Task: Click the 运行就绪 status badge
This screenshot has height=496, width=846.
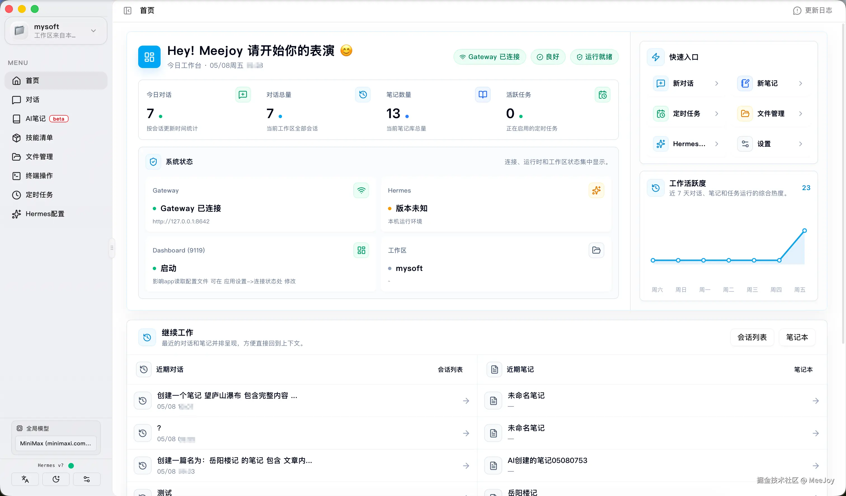Action: pos(594,57)
